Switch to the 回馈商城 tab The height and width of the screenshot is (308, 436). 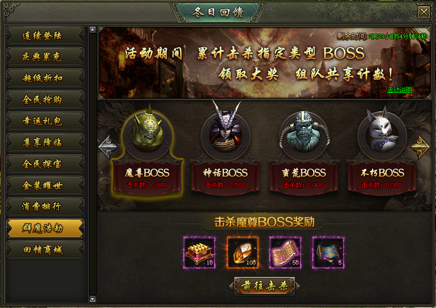click(45, 250)
